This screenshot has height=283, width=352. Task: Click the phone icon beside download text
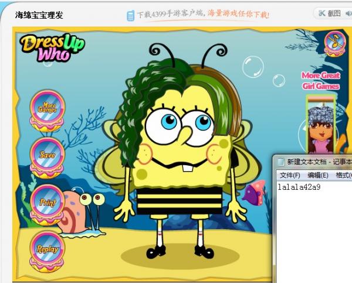[130, 16]
